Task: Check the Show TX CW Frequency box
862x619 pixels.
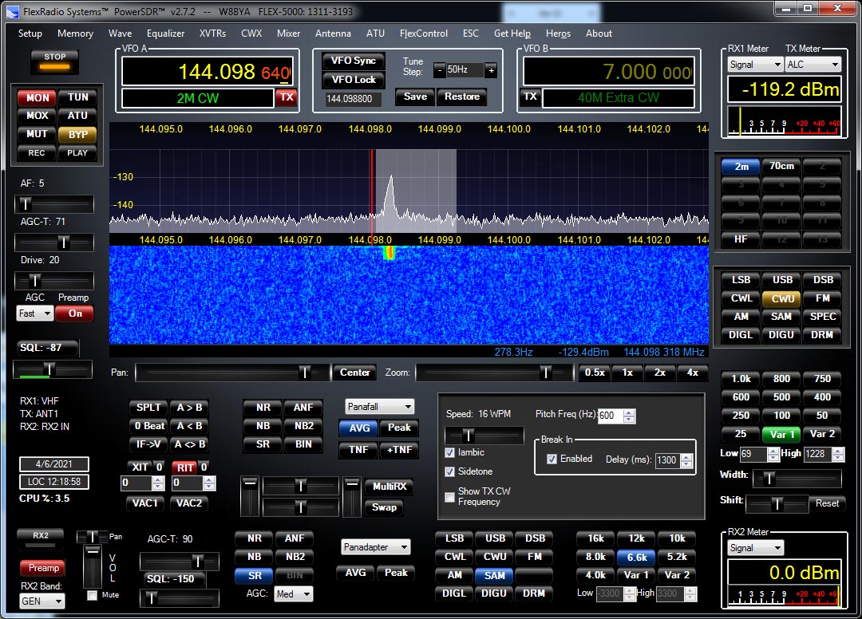Action: click(x=449, y=496)
